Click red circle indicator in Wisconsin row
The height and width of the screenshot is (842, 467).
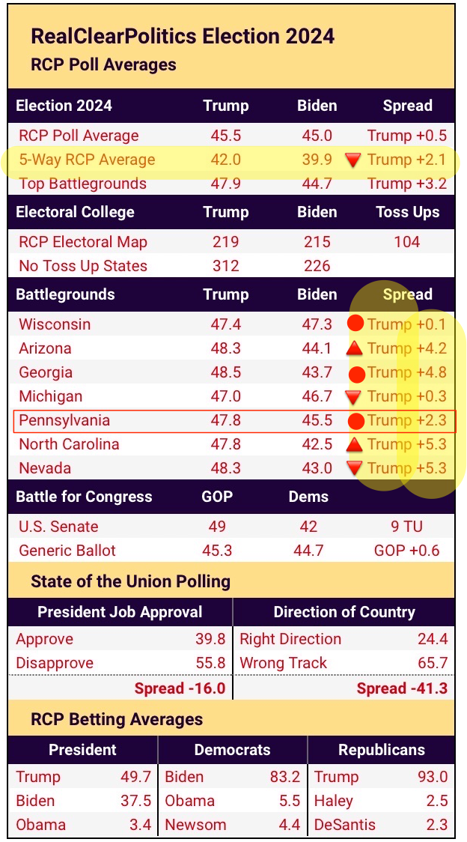(x=355, y=324)
